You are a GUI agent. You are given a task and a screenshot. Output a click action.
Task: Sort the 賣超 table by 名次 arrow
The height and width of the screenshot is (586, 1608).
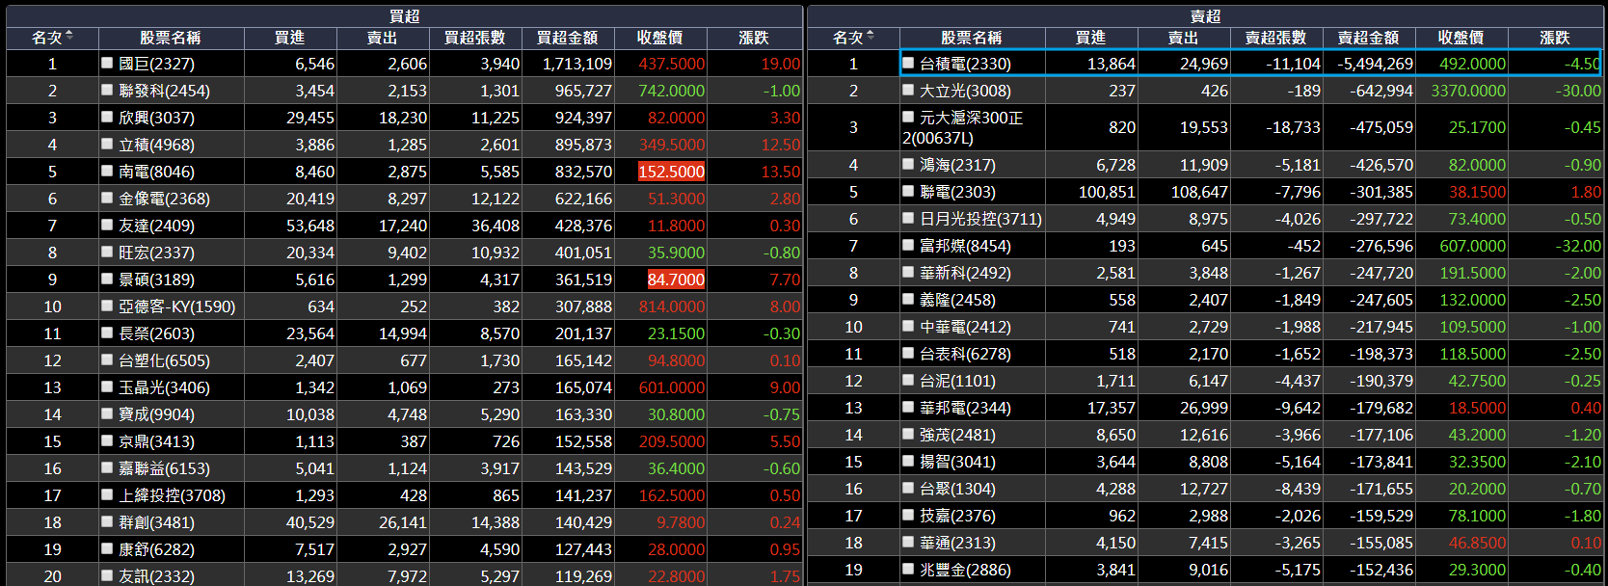[871, 37]
